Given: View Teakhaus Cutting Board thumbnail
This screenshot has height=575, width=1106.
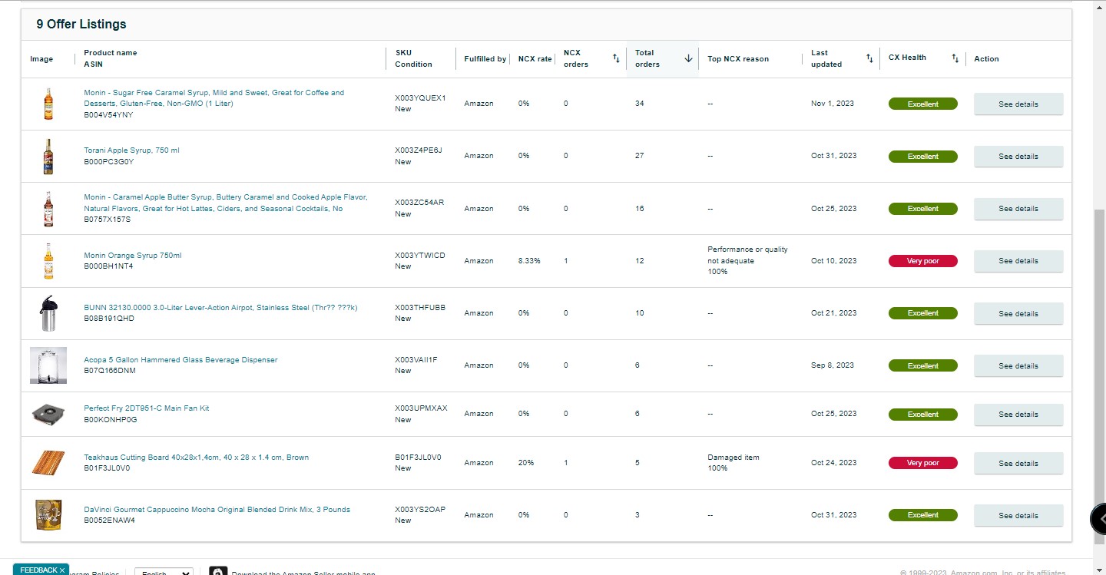Looking at the screenshot, I should (48, 463).
